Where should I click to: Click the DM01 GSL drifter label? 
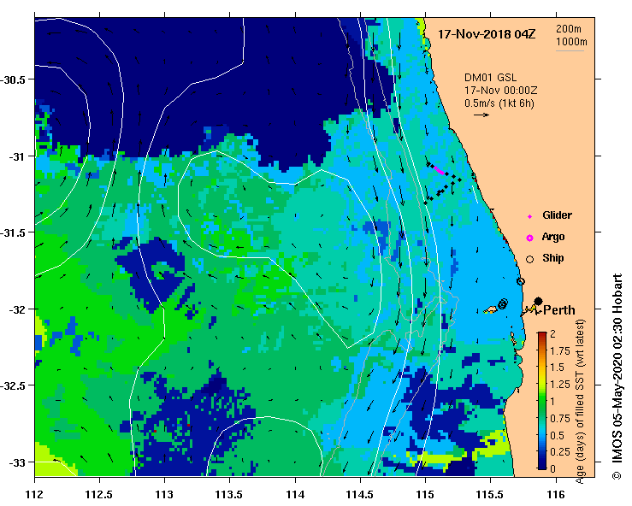[490, 78]
